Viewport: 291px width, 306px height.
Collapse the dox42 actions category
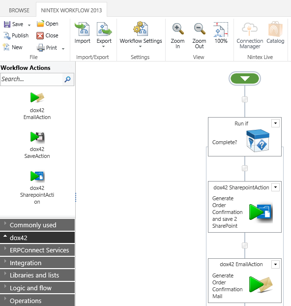(37, 238)
